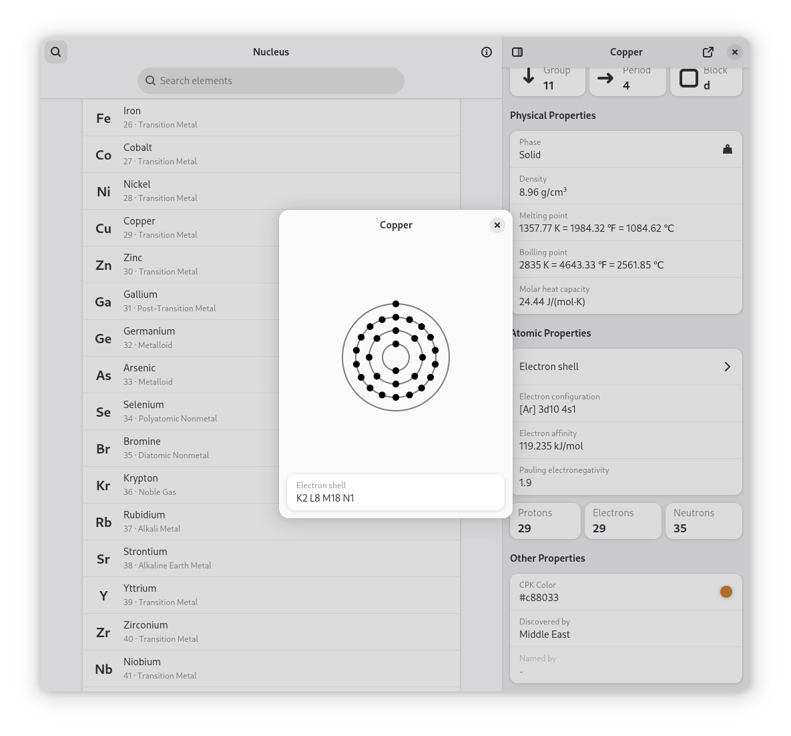791x736 pixels.
Task: Open Copper in external browser link icon
Action: (708, 52)
